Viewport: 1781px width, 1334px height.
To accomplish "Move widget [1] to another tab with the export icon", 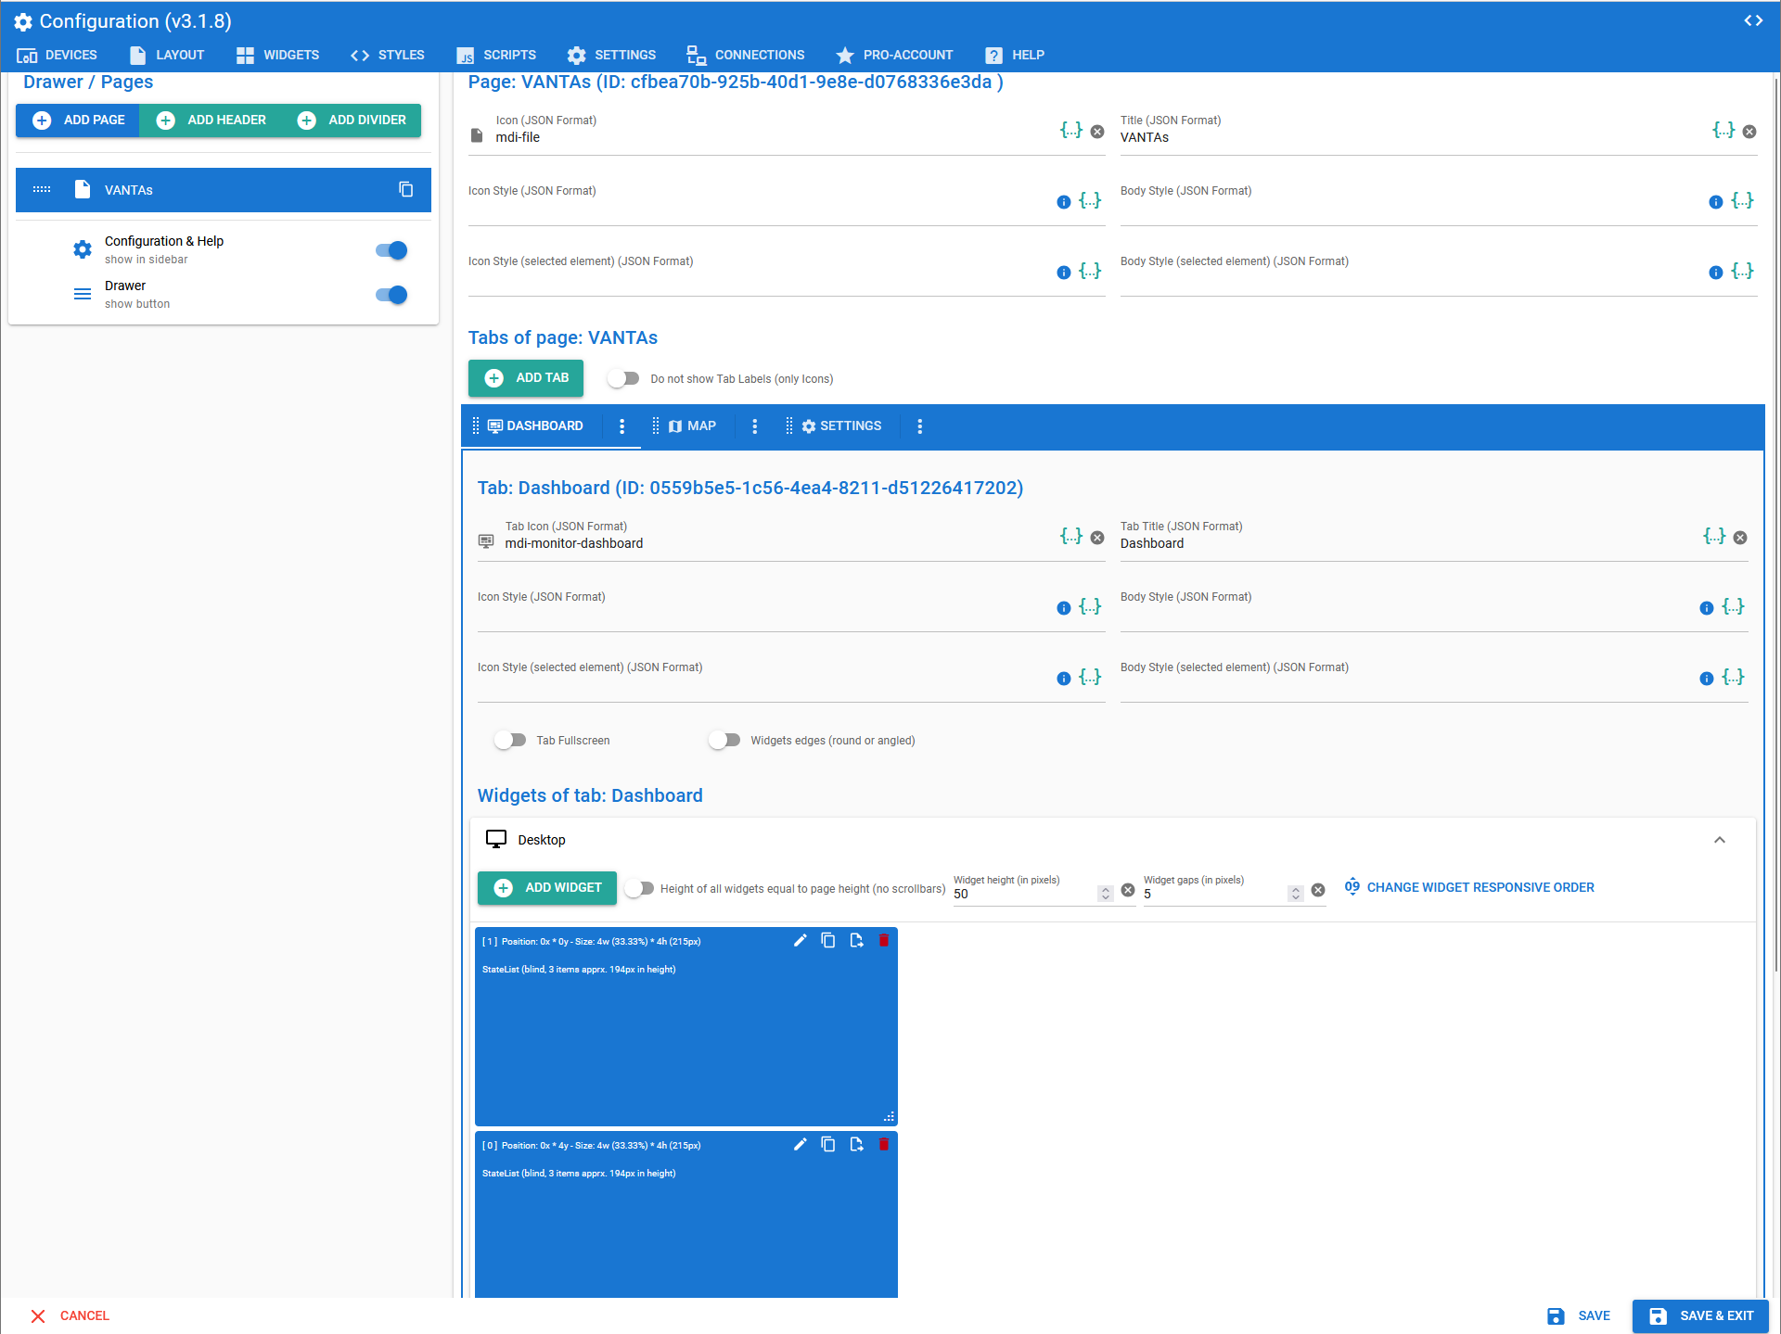I will click(x=856, y=941).
